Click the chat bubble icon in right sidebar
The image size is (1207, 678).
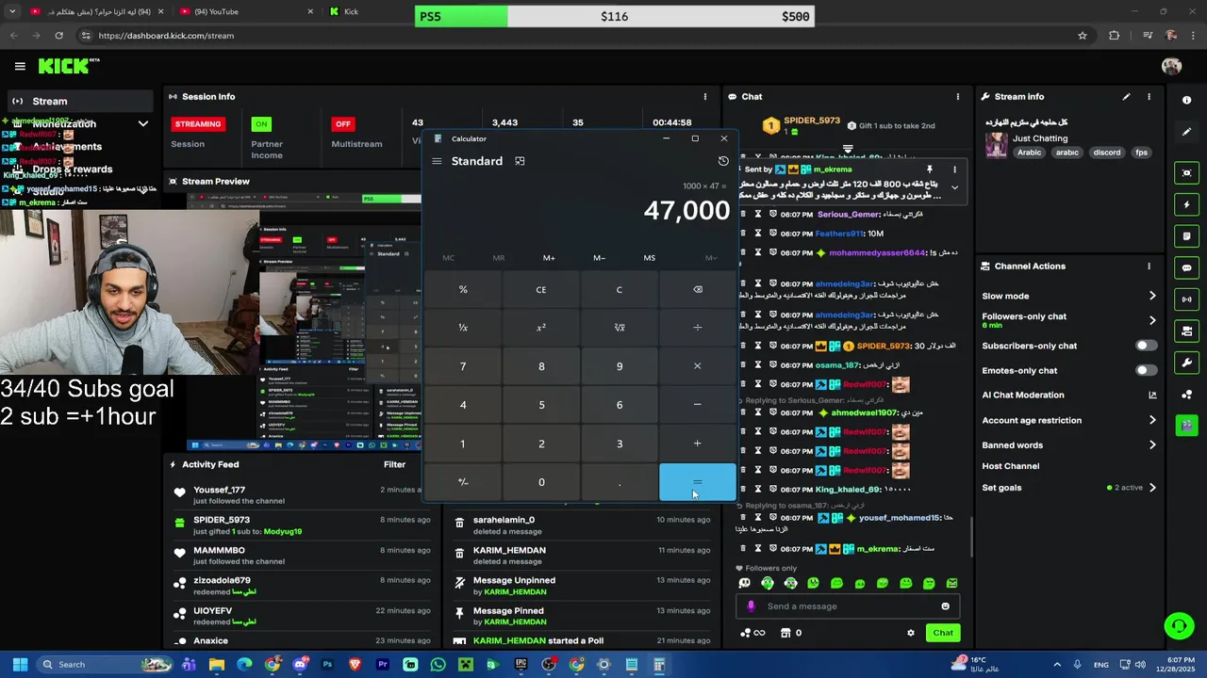[1186, 267]
